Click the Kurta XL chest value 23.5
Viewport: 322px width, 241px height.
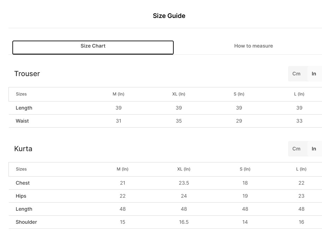184,183
